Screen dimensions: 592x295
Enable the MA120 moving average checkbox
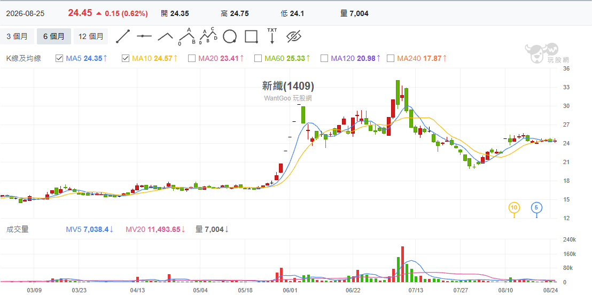(324, 58)
